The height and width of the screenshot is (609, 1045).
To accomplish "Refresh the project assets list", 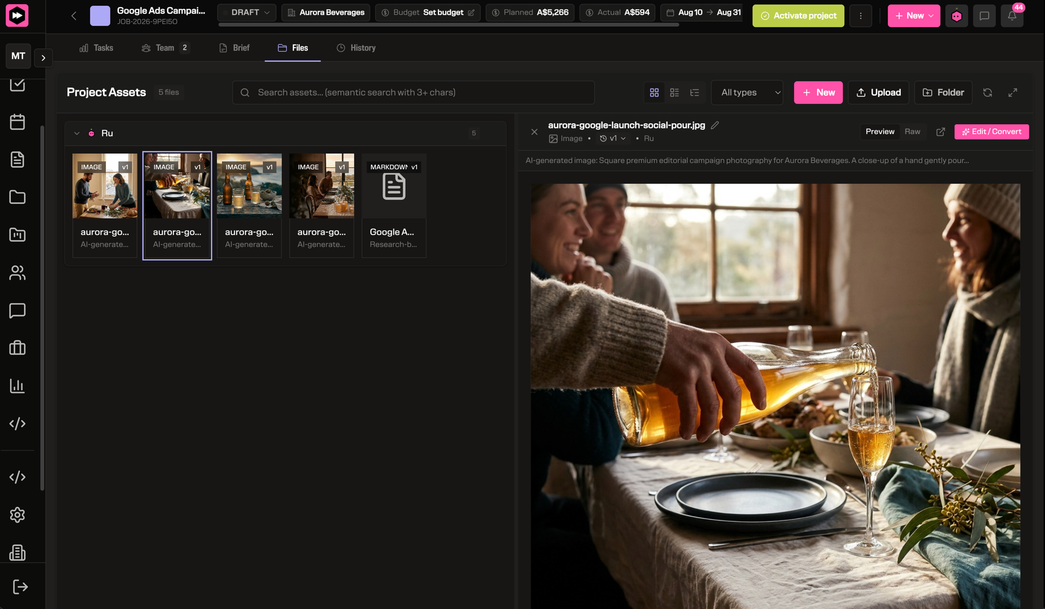I will pyautogui.click(x=988, y=92).
